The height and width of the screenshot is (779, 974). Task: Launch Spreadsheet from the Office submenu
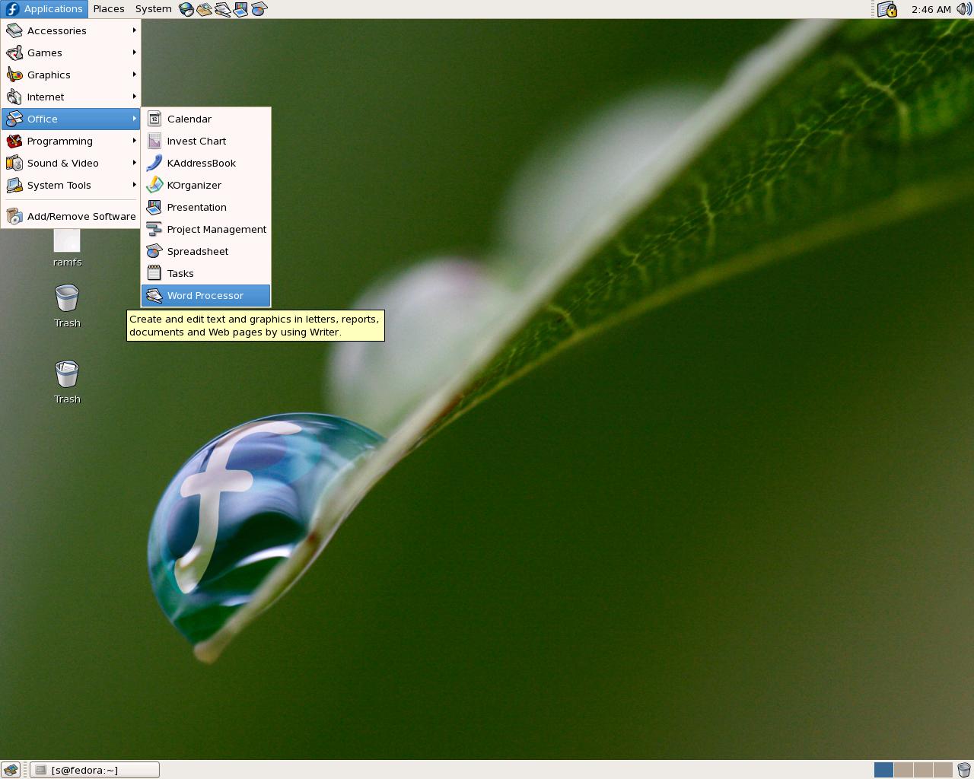(205, 251)
